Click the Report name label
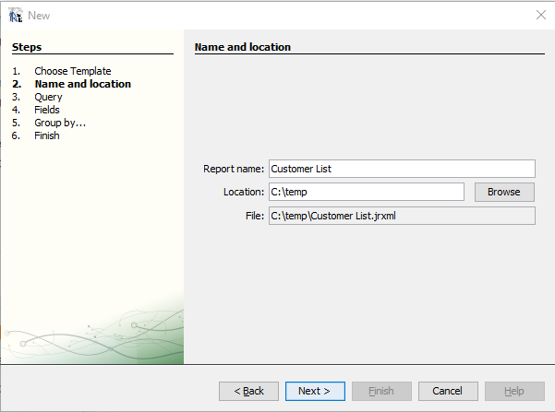 pos(234,169)
